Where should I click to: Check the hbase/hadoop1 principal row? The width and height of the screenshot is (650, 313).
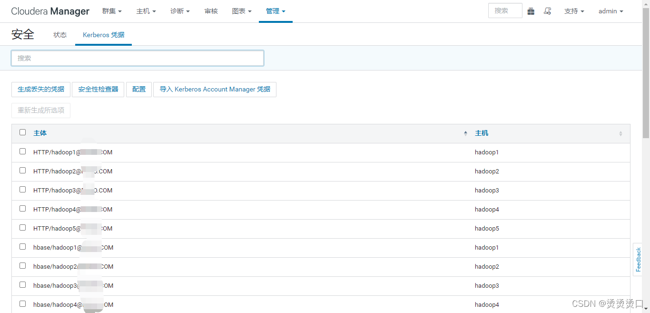(23, 247)
